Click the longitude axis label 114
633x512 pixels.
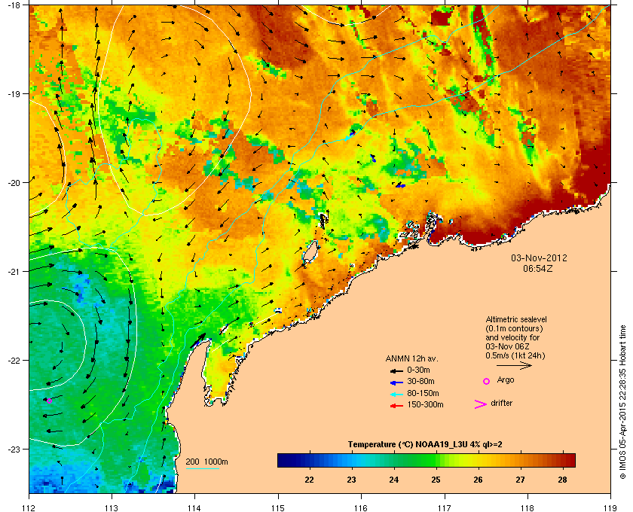tap(194, 507)
